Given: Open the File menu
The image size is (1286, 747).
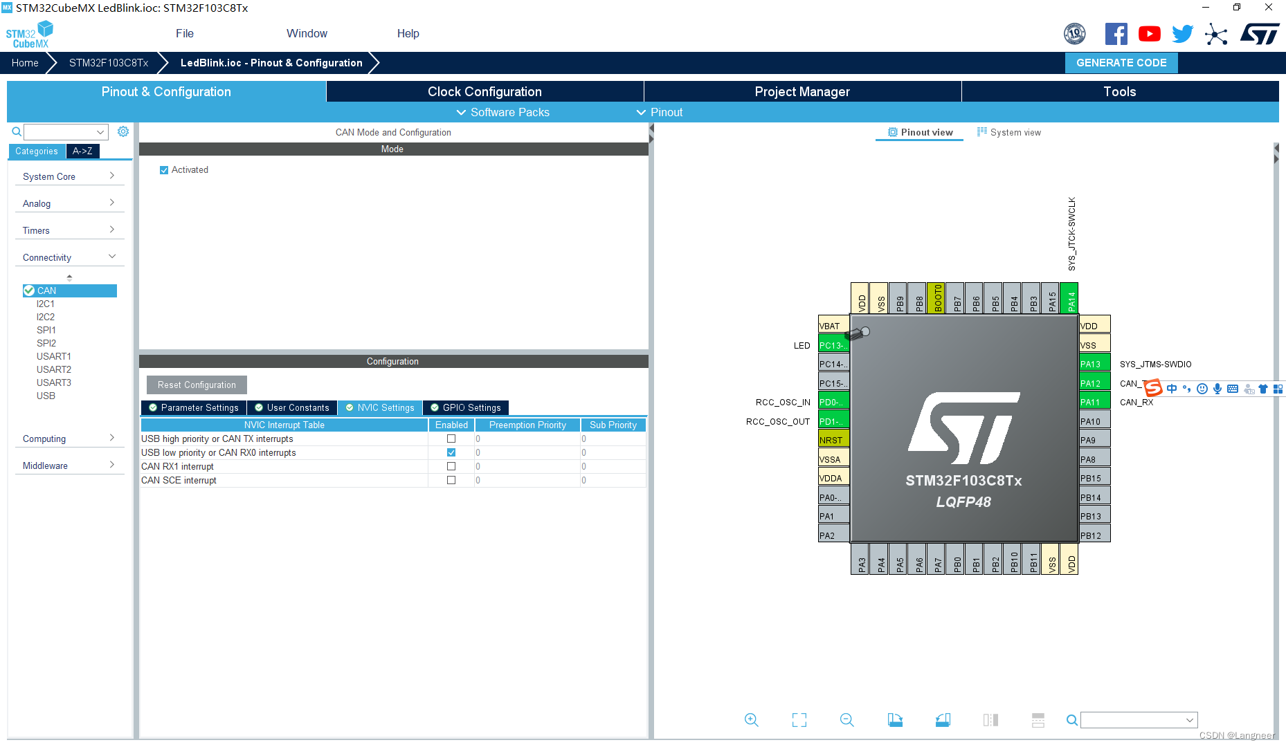Looking at the screenshot, I should tap(185, 33).
